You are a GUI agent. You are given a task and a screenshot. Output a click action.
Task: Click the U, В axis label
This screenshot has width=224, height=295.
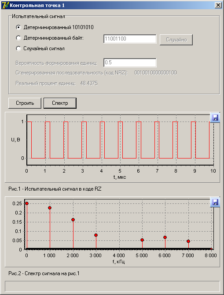point(15,140)
